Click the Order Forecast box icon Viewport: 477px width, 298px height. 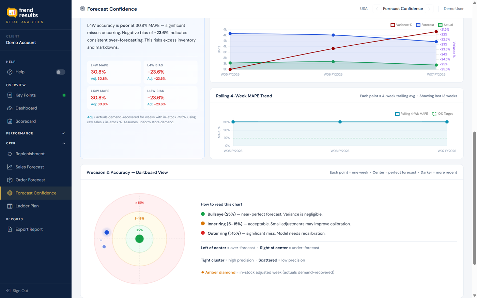point(10,180)
